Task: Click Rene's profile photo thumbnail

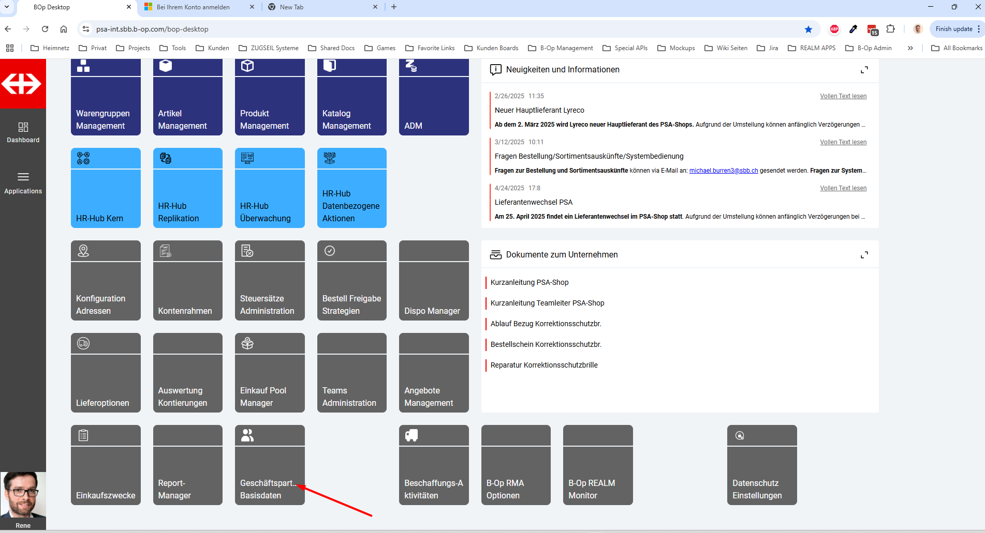Action: [x=23, y=495]
